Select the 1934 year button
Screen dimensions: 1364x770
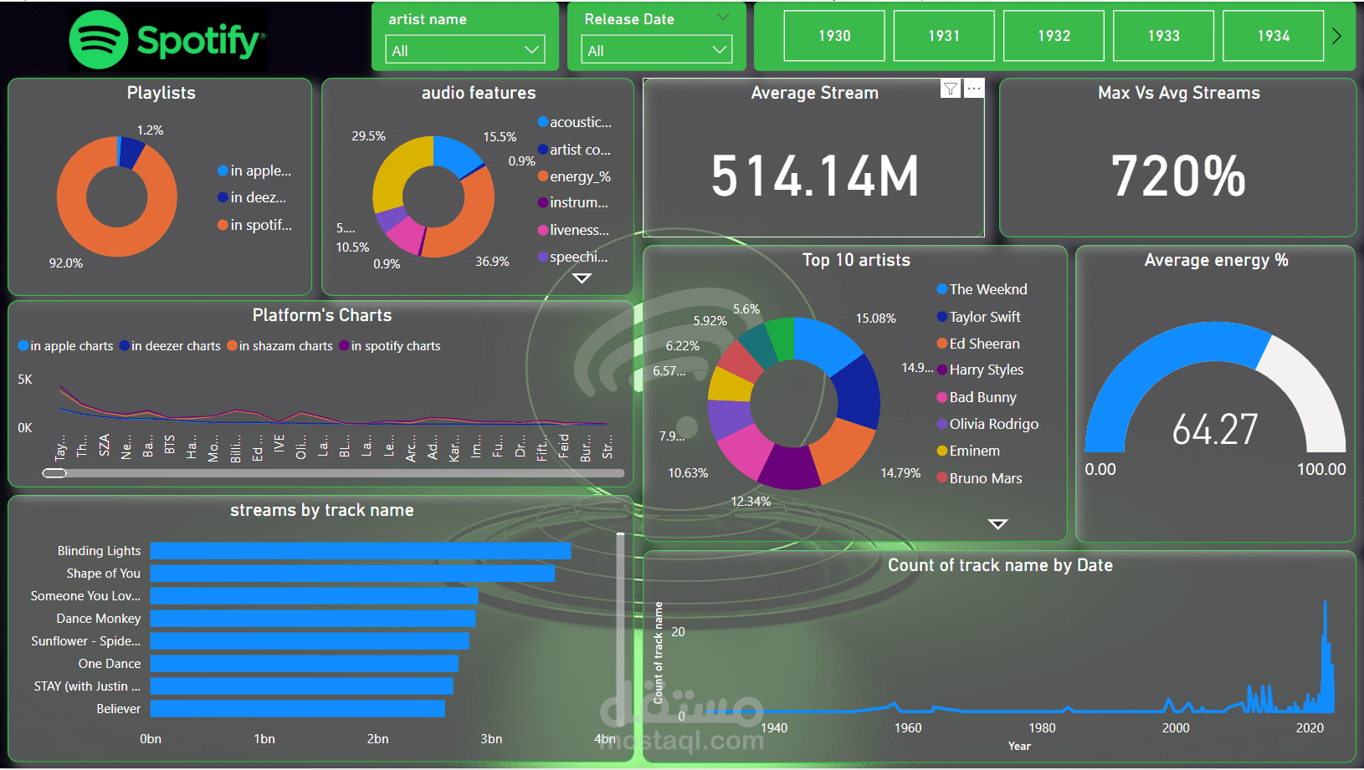tap(1274, 36)
